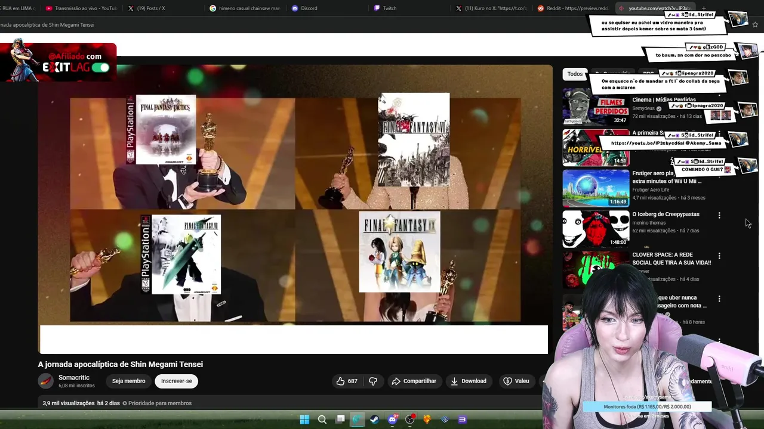The width and height of the screenshot is (764, 429).
Task: Click Seja membro button
Action: pyautogui.click(x=128, y=381)
